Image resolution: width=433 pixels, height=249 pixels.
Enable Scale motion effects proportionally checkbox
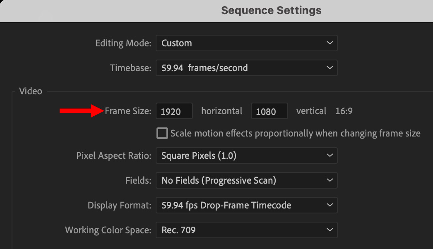162,133
